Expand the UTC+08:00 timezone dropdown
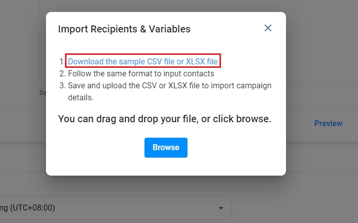This screenshot has width=358, height=223. 116,208
